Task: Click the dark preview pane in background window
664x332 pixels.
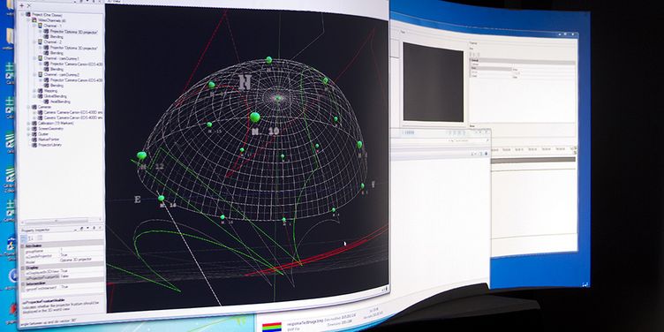Action: tap(433, 82)
